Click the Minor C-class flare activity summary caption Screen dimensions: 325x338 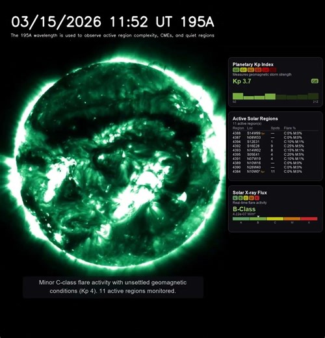113,287
